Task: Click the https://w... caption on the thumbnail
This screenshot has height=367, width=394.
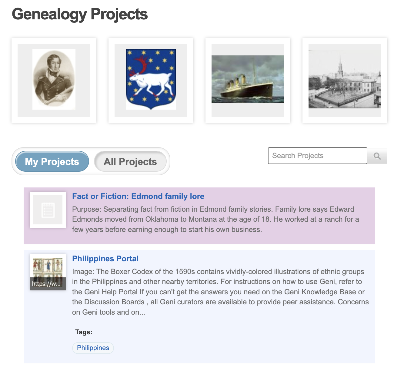Action: (x=47, y=284)
